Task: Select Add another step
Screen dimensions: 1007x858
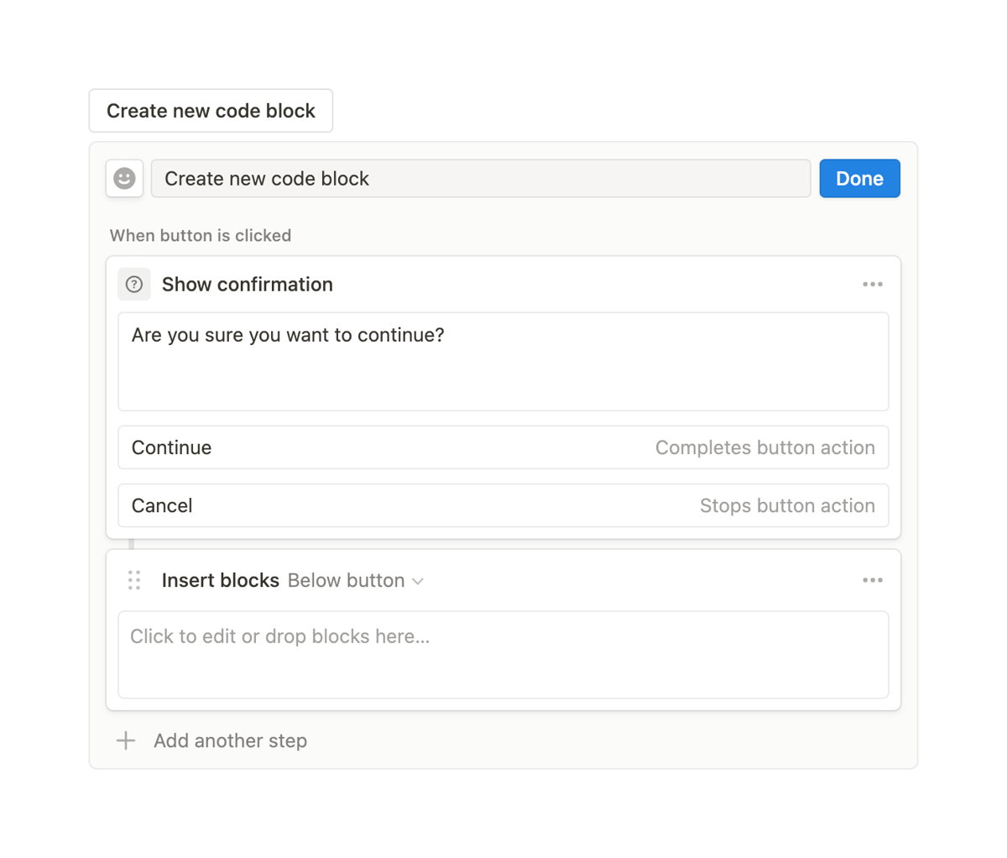Action: tap(230, 740)
